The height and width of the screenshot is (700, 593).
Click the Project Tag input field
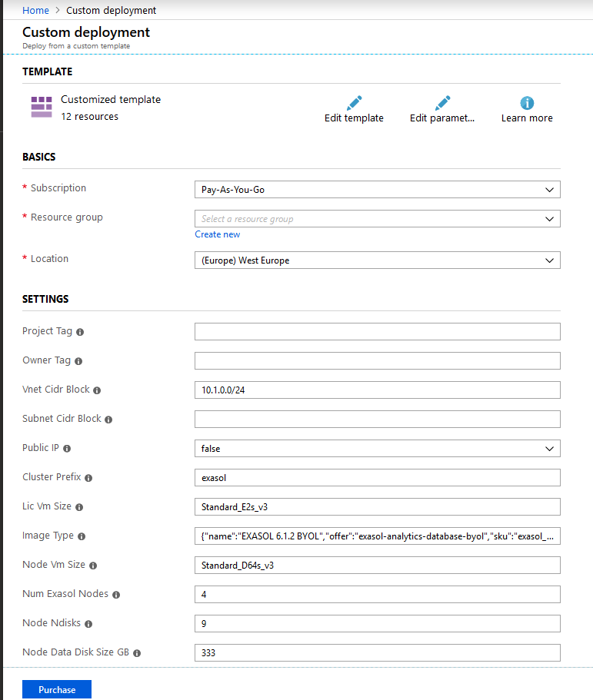pos(377,331)
